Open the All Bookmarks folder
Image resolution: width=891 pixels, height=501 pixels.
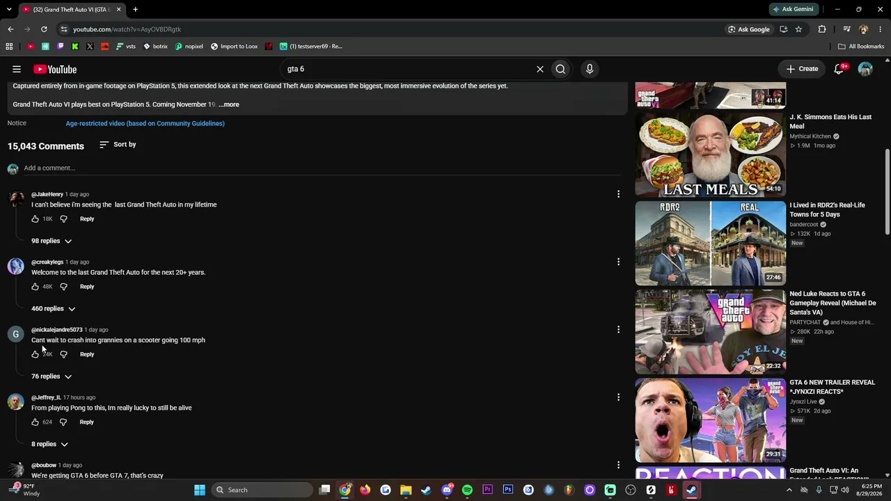tap(861, 47)
